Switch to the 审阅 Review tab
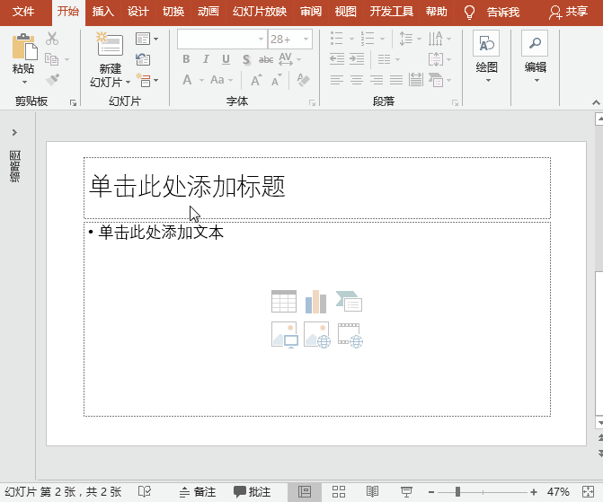This screenshot has height=502, width=603. pos(311,12)
